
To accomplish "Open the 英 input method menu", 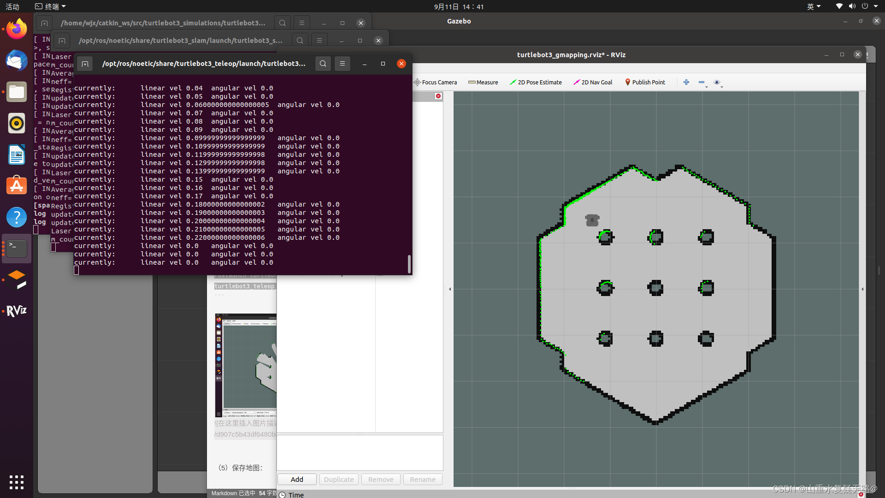I will [x=814, y=6].
